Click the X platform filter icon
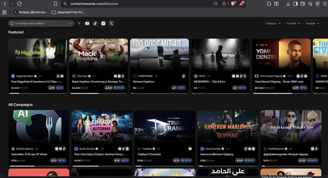328x178 pixels. coord(111,24)
